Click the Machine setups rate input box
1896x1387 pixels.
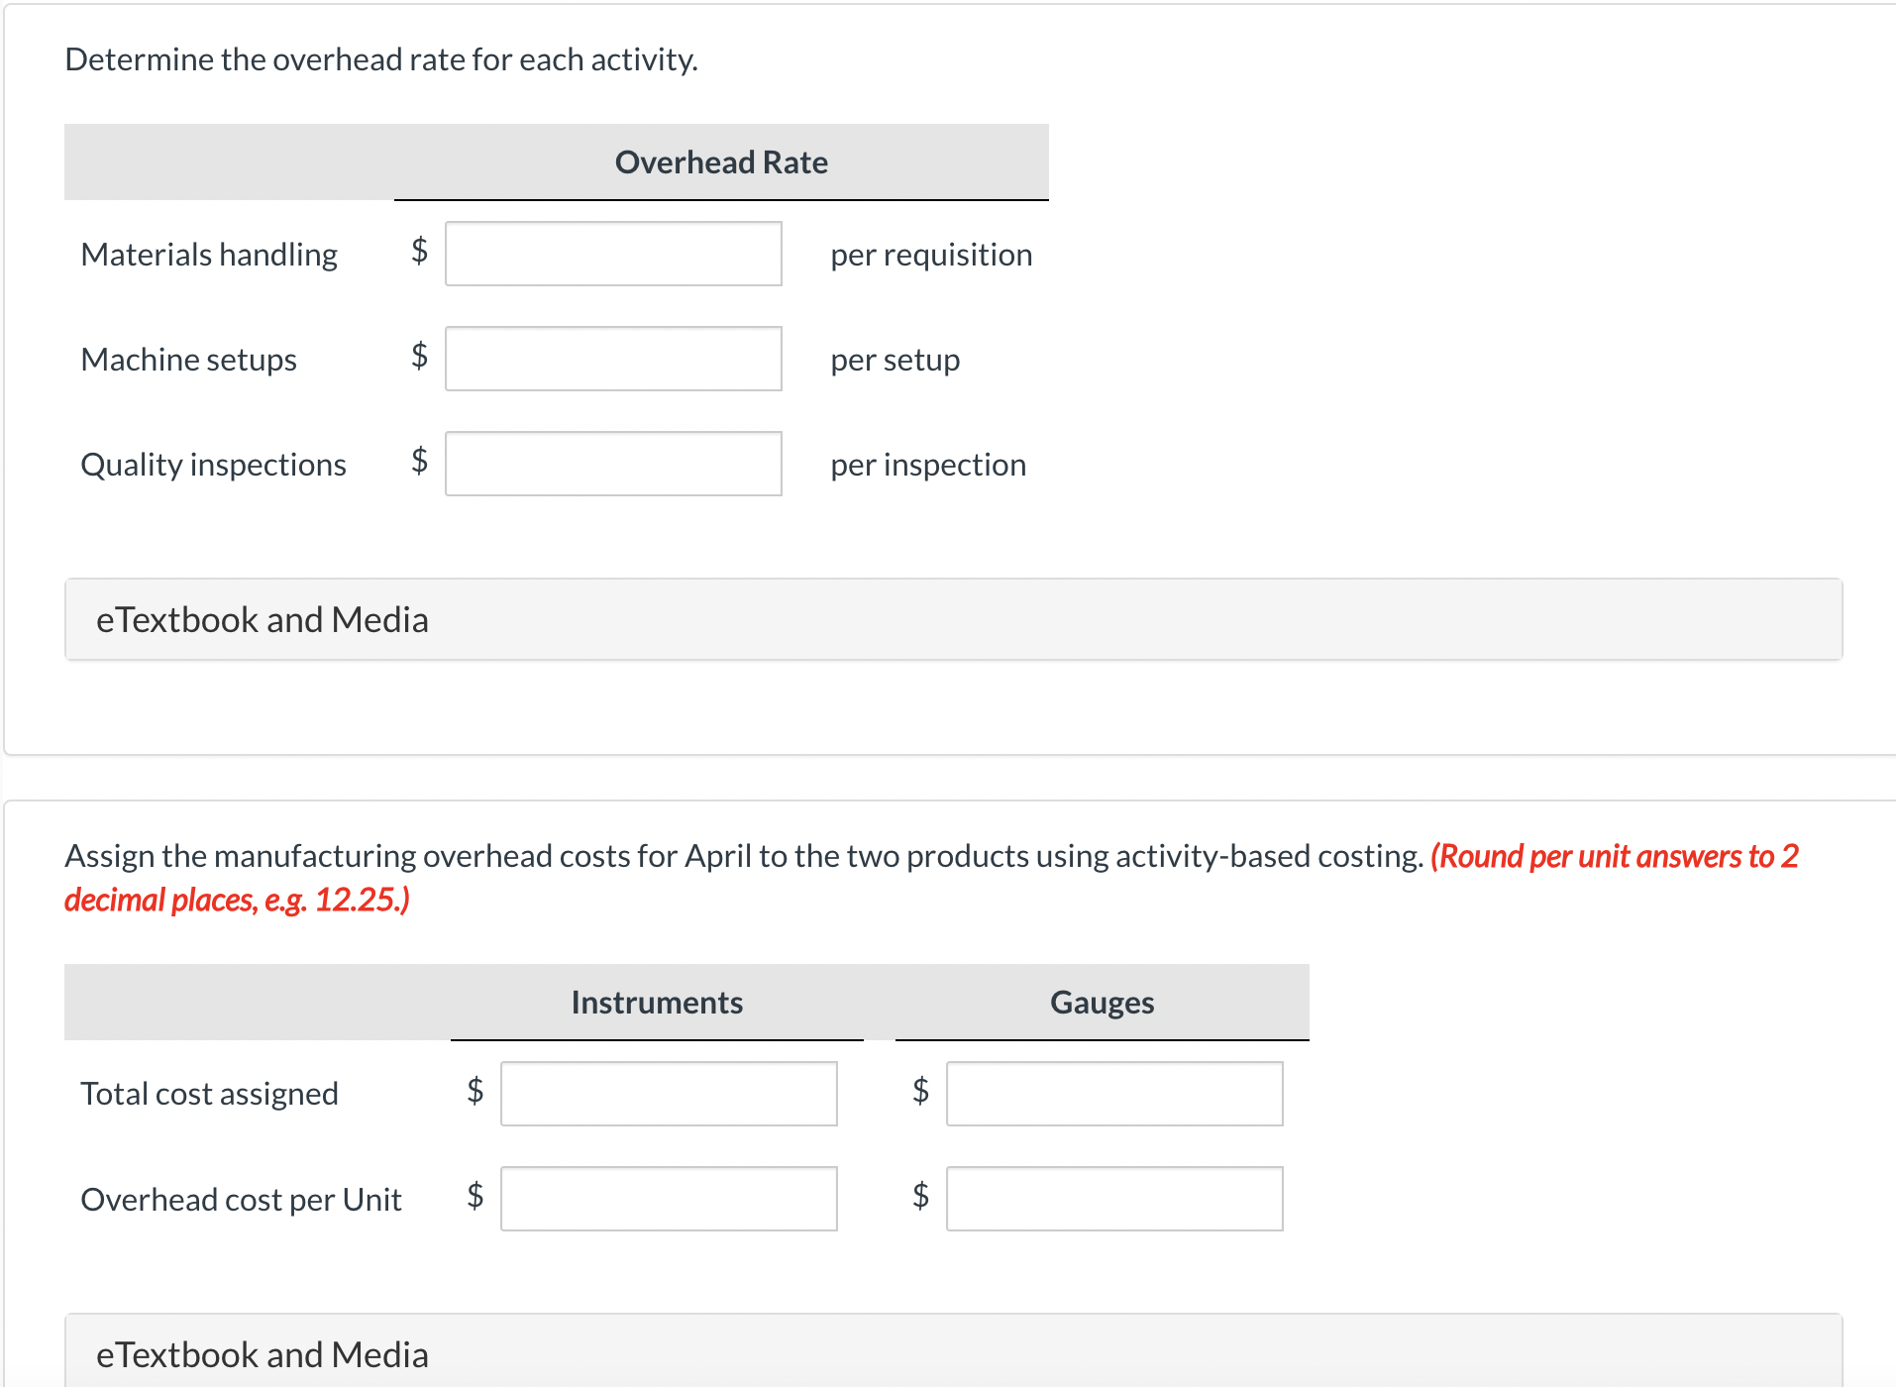(613, 359)
